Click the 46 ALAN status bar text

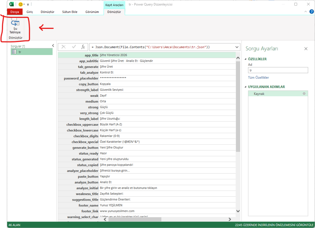point(14,225)
